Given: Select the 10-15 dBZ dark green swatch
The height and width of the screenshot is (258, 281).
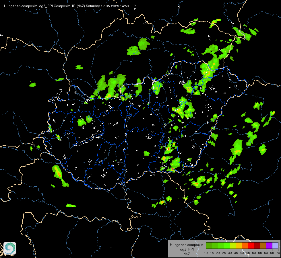Looking at the screenshot, I should pos(209,245).
